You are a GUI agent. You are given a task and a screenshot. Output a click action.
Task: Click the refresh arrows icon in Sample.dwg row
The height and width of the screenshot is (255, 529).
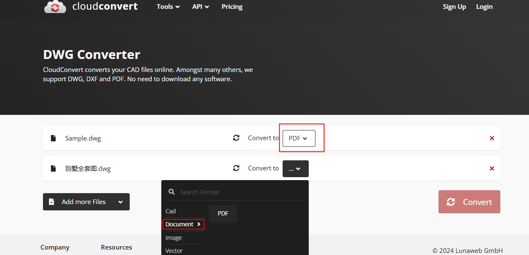tap(236, 138)
